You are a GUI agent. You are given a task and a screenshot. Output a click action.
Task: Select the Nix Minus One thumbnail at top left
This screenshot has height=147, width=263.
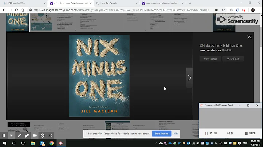(x=18, y=23)
